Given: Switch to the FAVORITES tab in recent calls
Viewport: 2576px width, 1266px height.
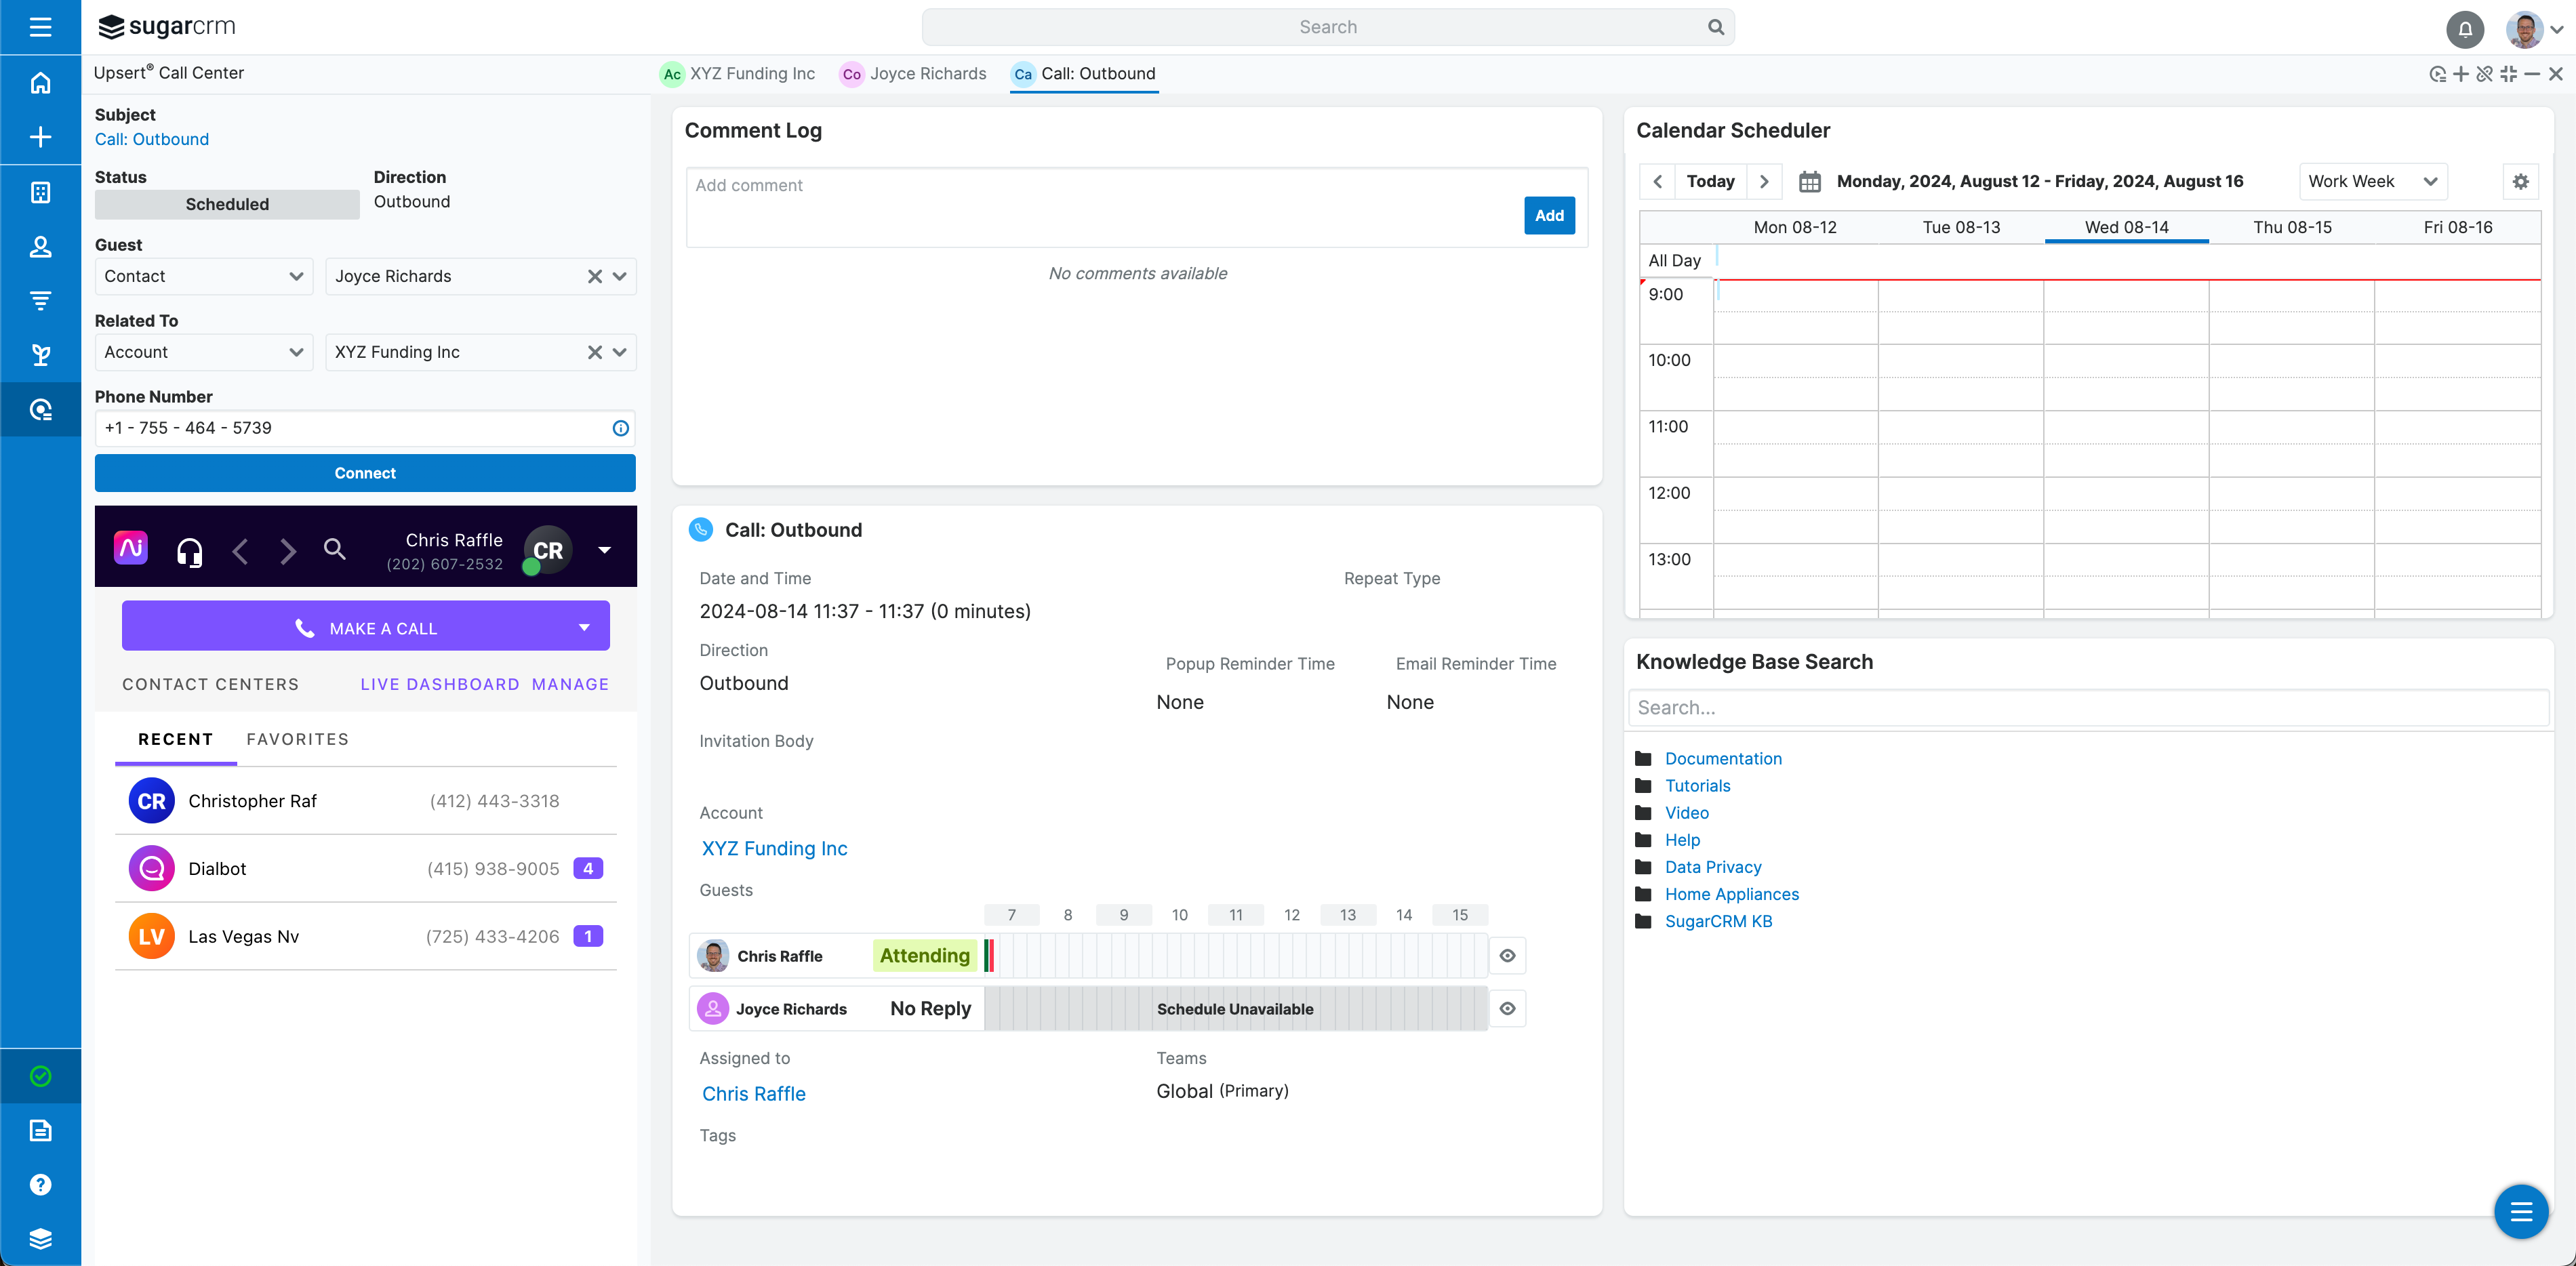Looking at the screenshot, I should tap(298, 737).
